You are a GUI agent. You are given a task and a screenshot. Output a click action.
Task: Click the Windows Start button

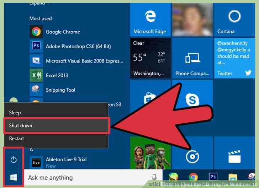point(14,178)
